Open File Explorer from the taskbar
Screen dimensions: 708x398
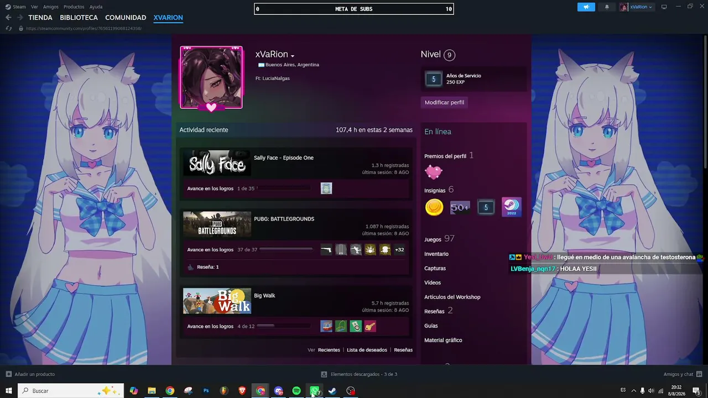(x=152, y=391)
